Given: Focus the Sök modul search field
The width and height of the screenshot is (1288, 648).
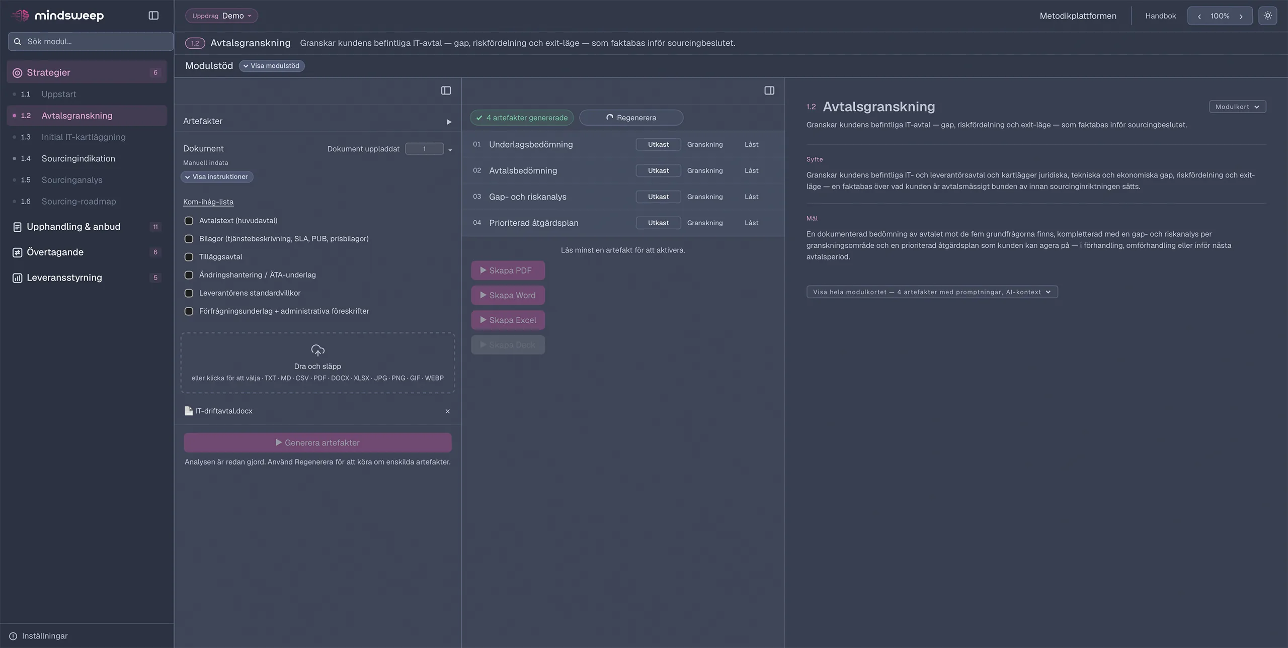Looking at the screenshot, I should click(91, 42).
